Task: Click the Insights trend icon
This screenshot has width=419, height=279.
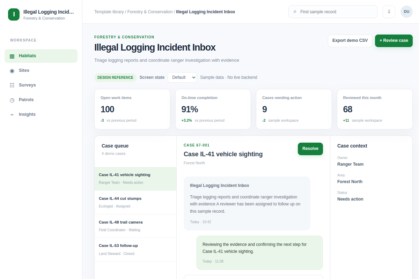Action: click(x=12, y=114)
